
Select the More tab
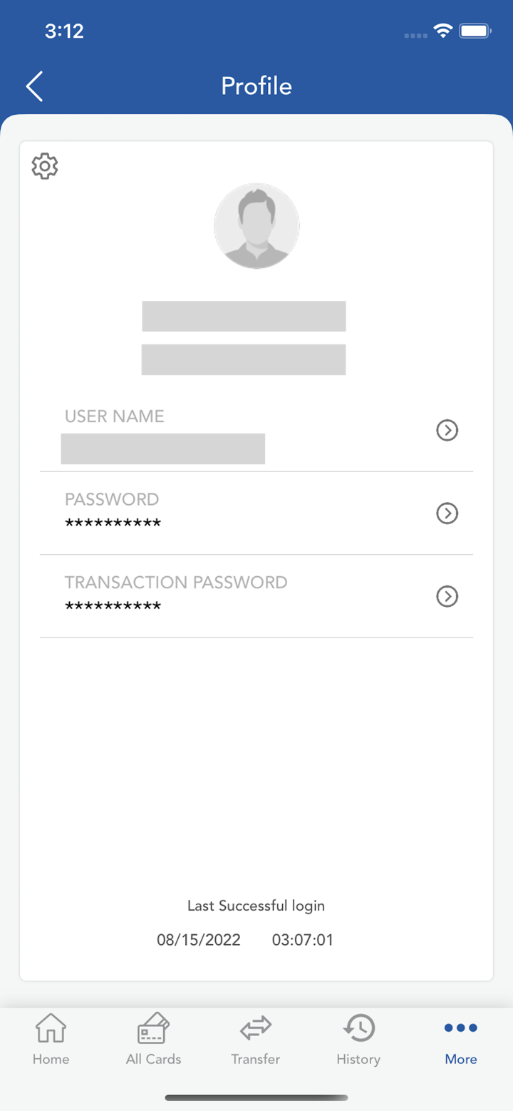[461, 1040]
